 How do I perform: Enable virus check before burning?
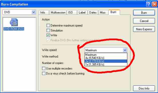tap(44, 73)
